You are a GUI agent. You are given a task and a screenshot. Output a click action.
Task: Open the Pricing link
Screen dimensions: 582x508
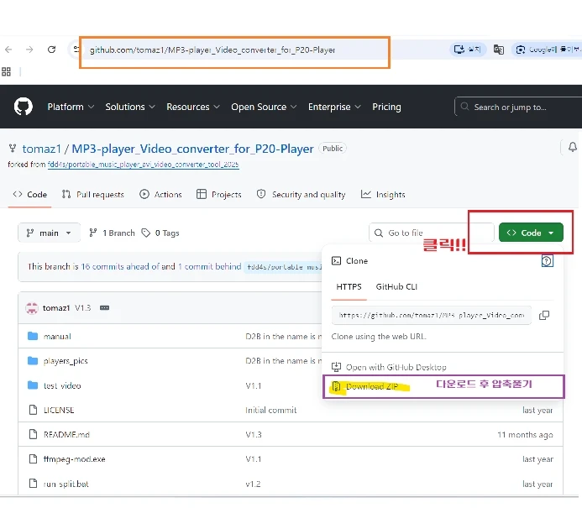coord(386,107)
